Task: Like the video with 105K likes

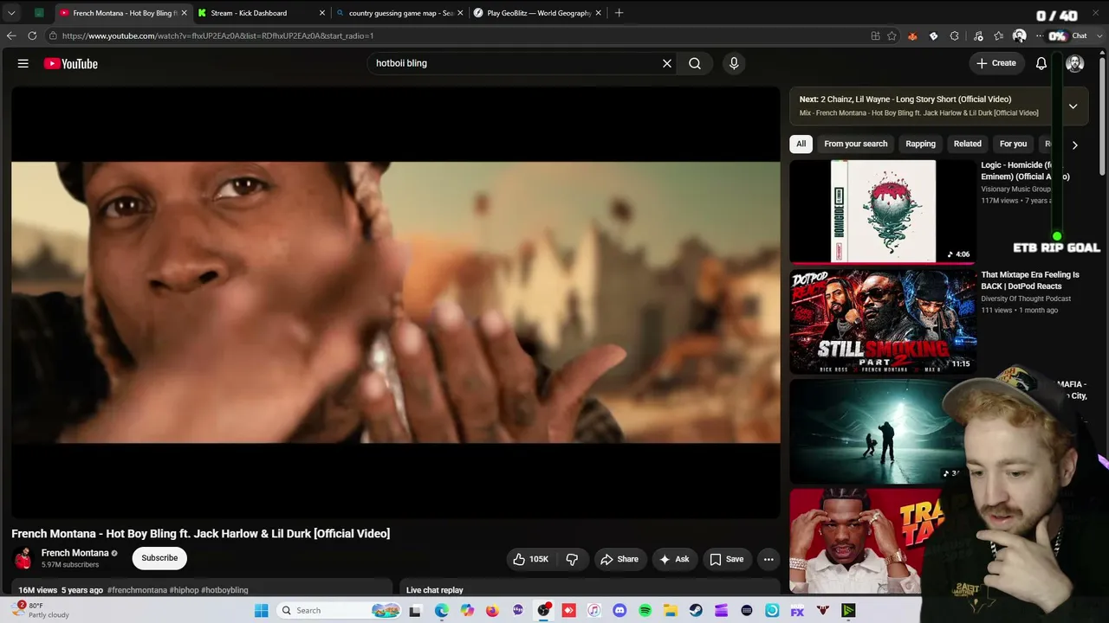Action: click(x=530, y=559)
